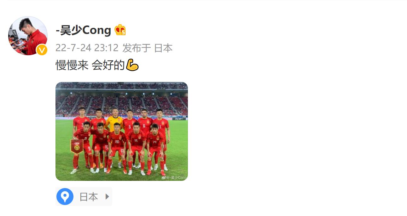
Task: Open the 日本 location tag label
Action: coord(89,197)
